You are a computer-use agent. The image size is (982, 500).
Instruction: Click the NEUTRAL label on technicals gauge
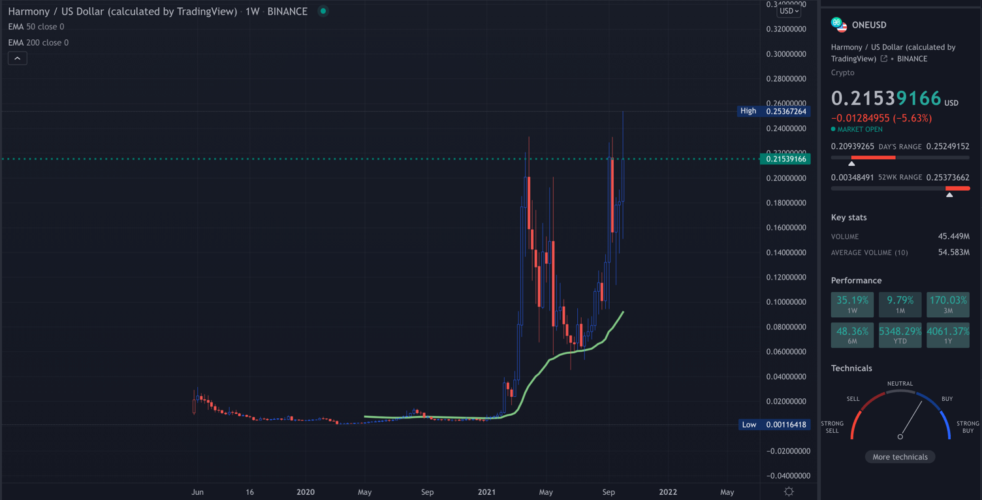(900, 384)
